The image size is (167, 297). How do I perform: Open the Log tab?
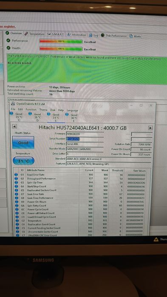pyautogui.click(x=93, y=35)
